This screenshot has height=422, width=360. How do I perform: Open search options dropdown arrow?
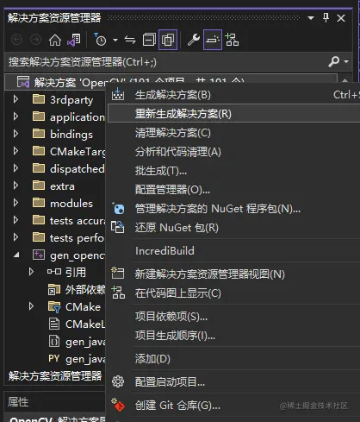(x=346, y=61)
